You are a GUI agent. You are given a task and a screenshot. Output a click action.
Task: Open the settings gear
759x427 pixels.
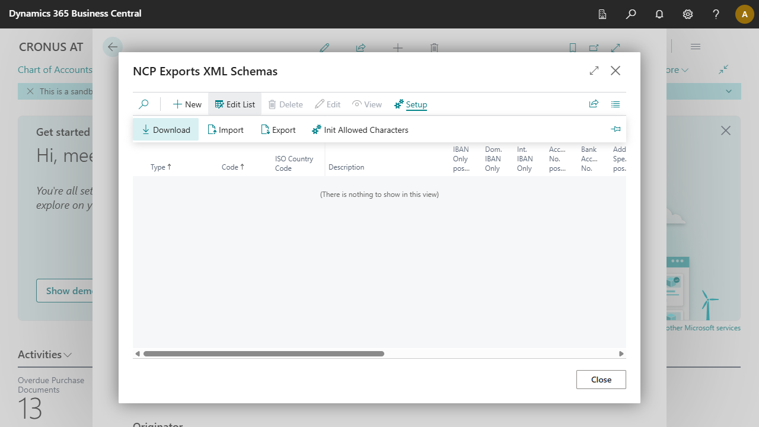click(x=688, y=14)
